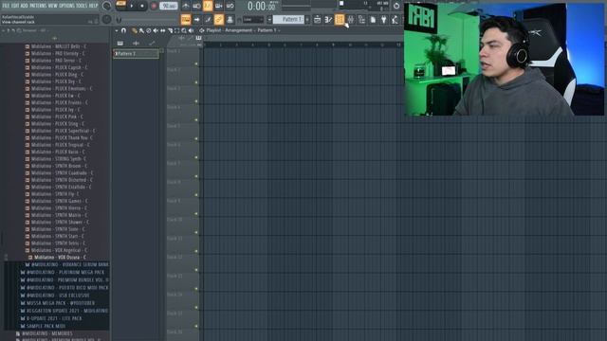Screen dimensions: 607x341
Task: Click the Play button in transport
Action: (132, 6)
